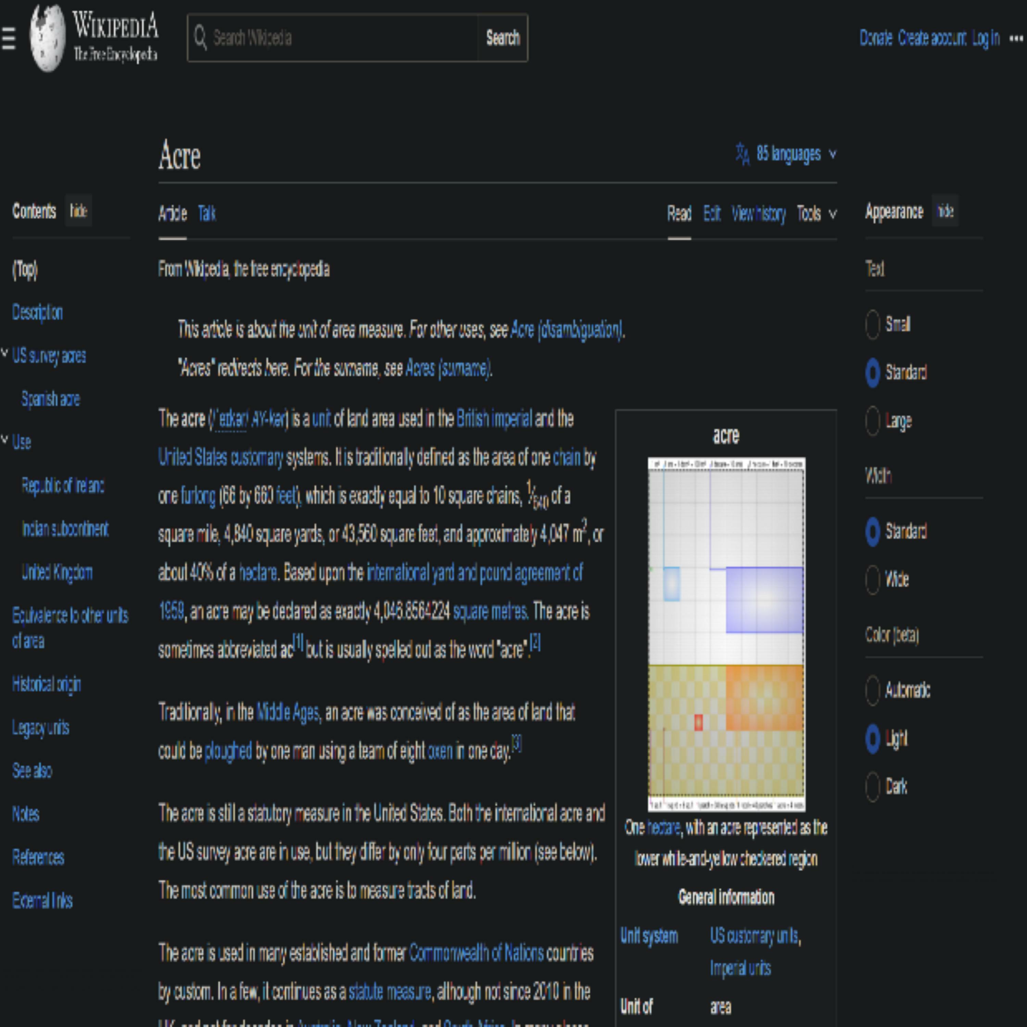The image size is (1027, 1027).
Task: Open the Create account link
Action: [x=932, y=38]
